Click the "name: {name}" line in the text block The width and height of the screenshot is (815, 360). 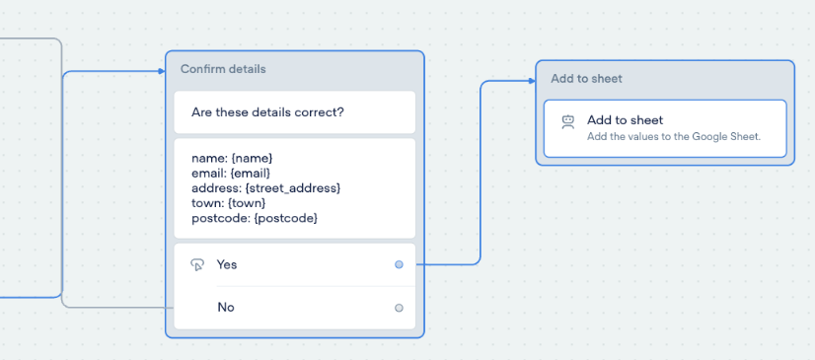point(232,158)
